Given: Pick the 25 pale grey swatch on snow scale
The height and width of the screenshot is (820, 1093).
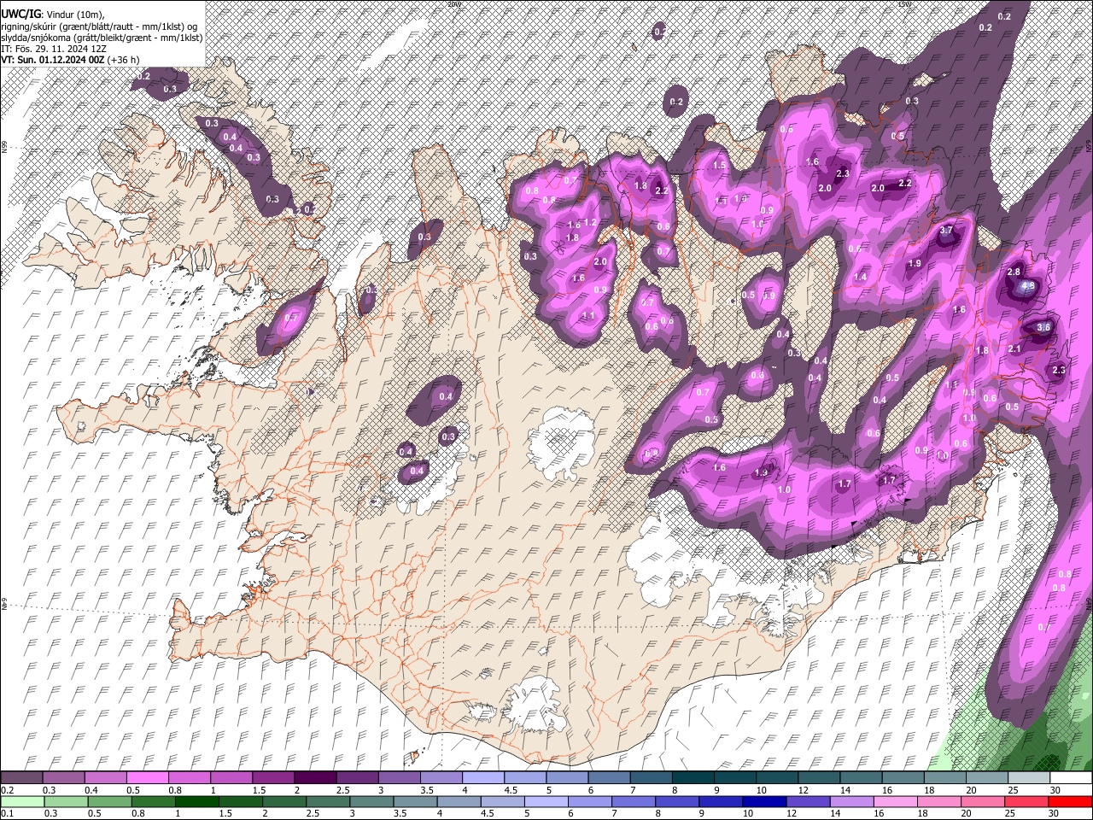Looking at the screenshot, I should (x=1027, y=778).
